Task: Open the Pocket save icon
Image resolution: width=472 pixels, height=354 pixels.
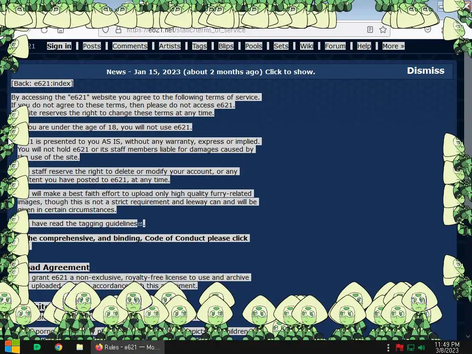Action: [427, 29]
